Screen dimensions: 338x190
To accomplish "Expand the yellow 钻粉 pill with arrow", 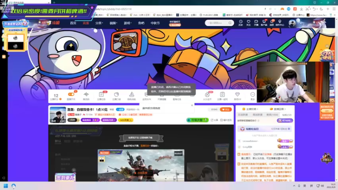I will (125, 120).
